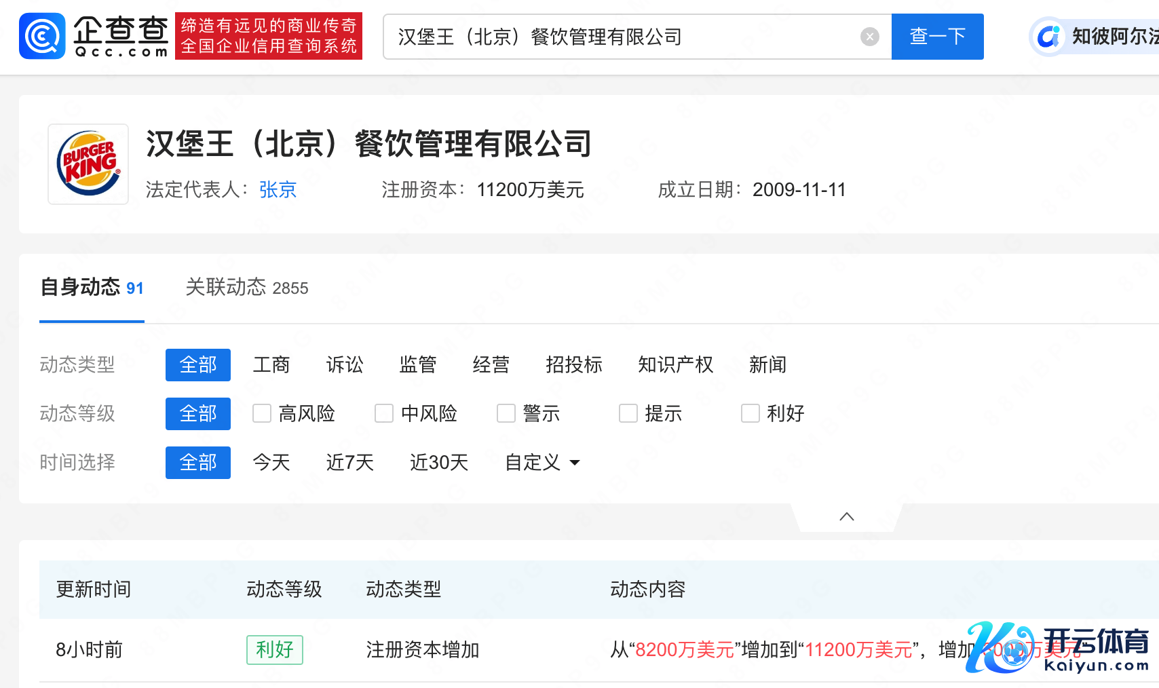Viewport: 1159px width, 688px height.
Task: Open the 知彼阿尔法 AI assistant icon
Action: tap(1048, 37)
